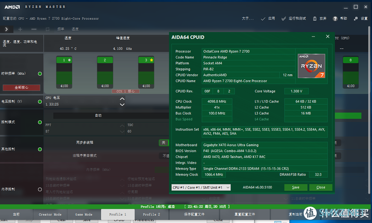Click the 应用 (Apply) checkmark button
372x223 pixels.
[x=268, y=19]
